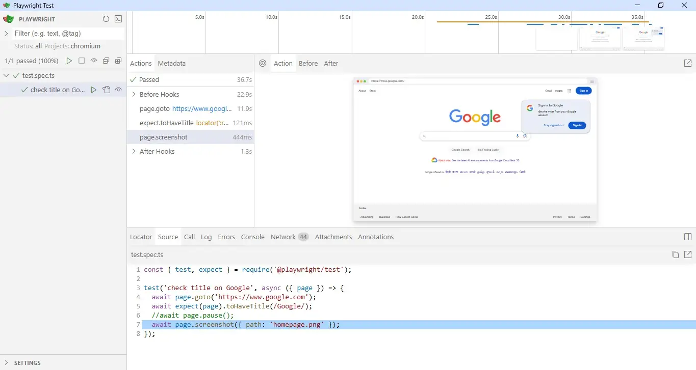696x370 pixels.
Task: Expand the filter options chevron
Action: tap(7, 34)
